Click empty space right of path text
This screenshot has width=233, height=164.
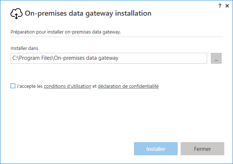click(163, 58)
